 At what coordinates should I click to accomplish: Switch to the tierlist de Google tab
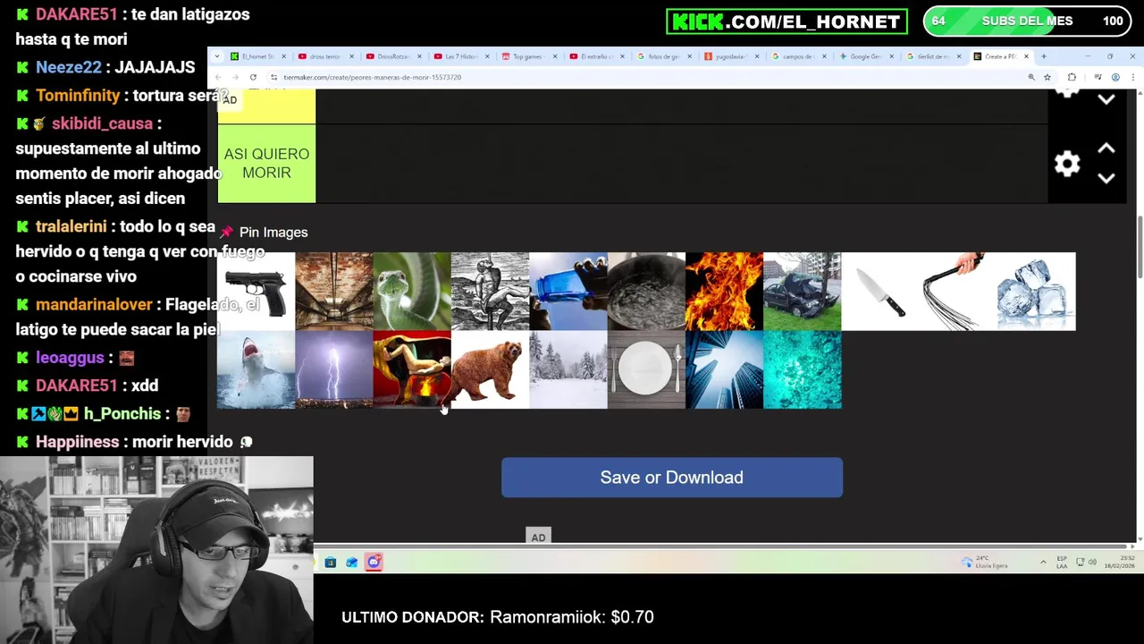click(933, 56)
